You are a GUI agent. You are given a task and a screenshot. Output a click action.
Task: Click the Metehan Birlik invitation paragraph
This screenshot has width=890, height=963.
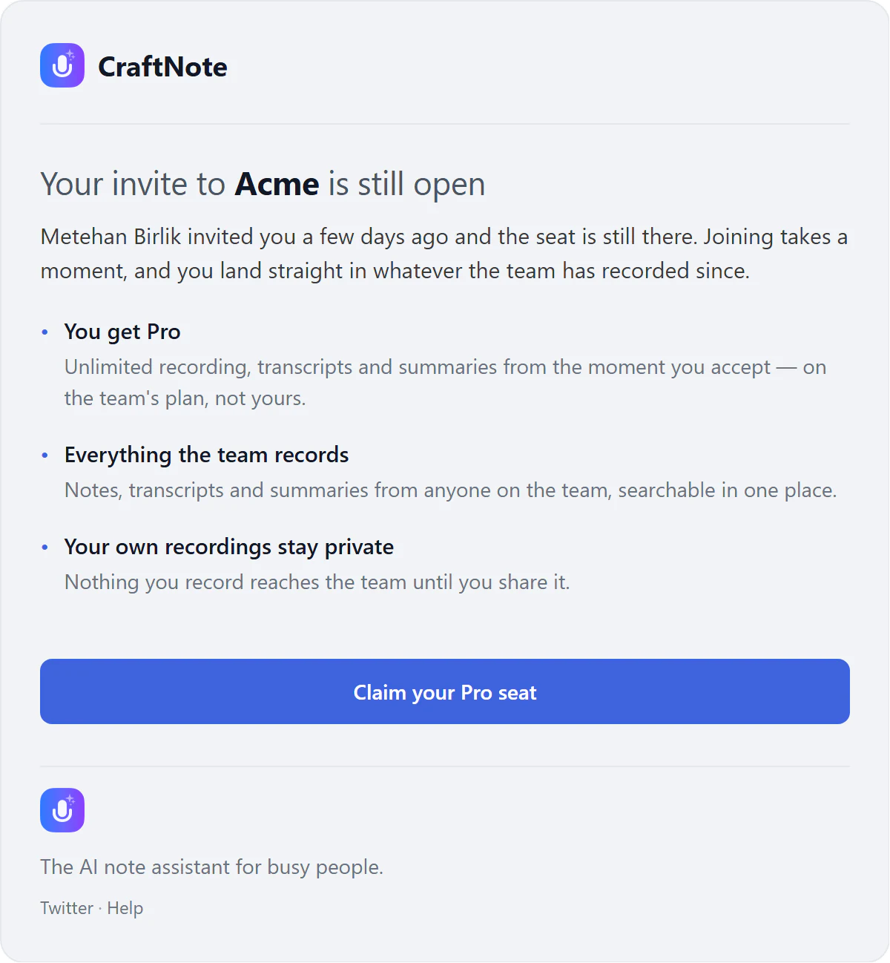(444, 254)
